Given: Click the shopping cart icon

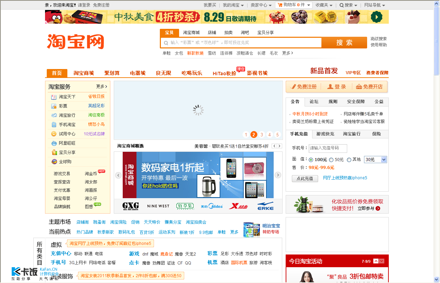Looking at the screenshot, I should click(280, 5).
